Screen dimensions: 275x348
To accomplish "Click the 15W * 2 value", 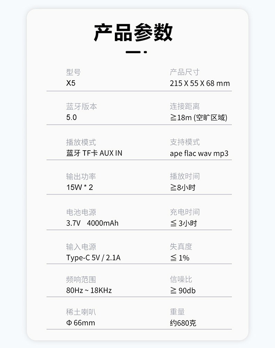I will (x=79, y=187).
